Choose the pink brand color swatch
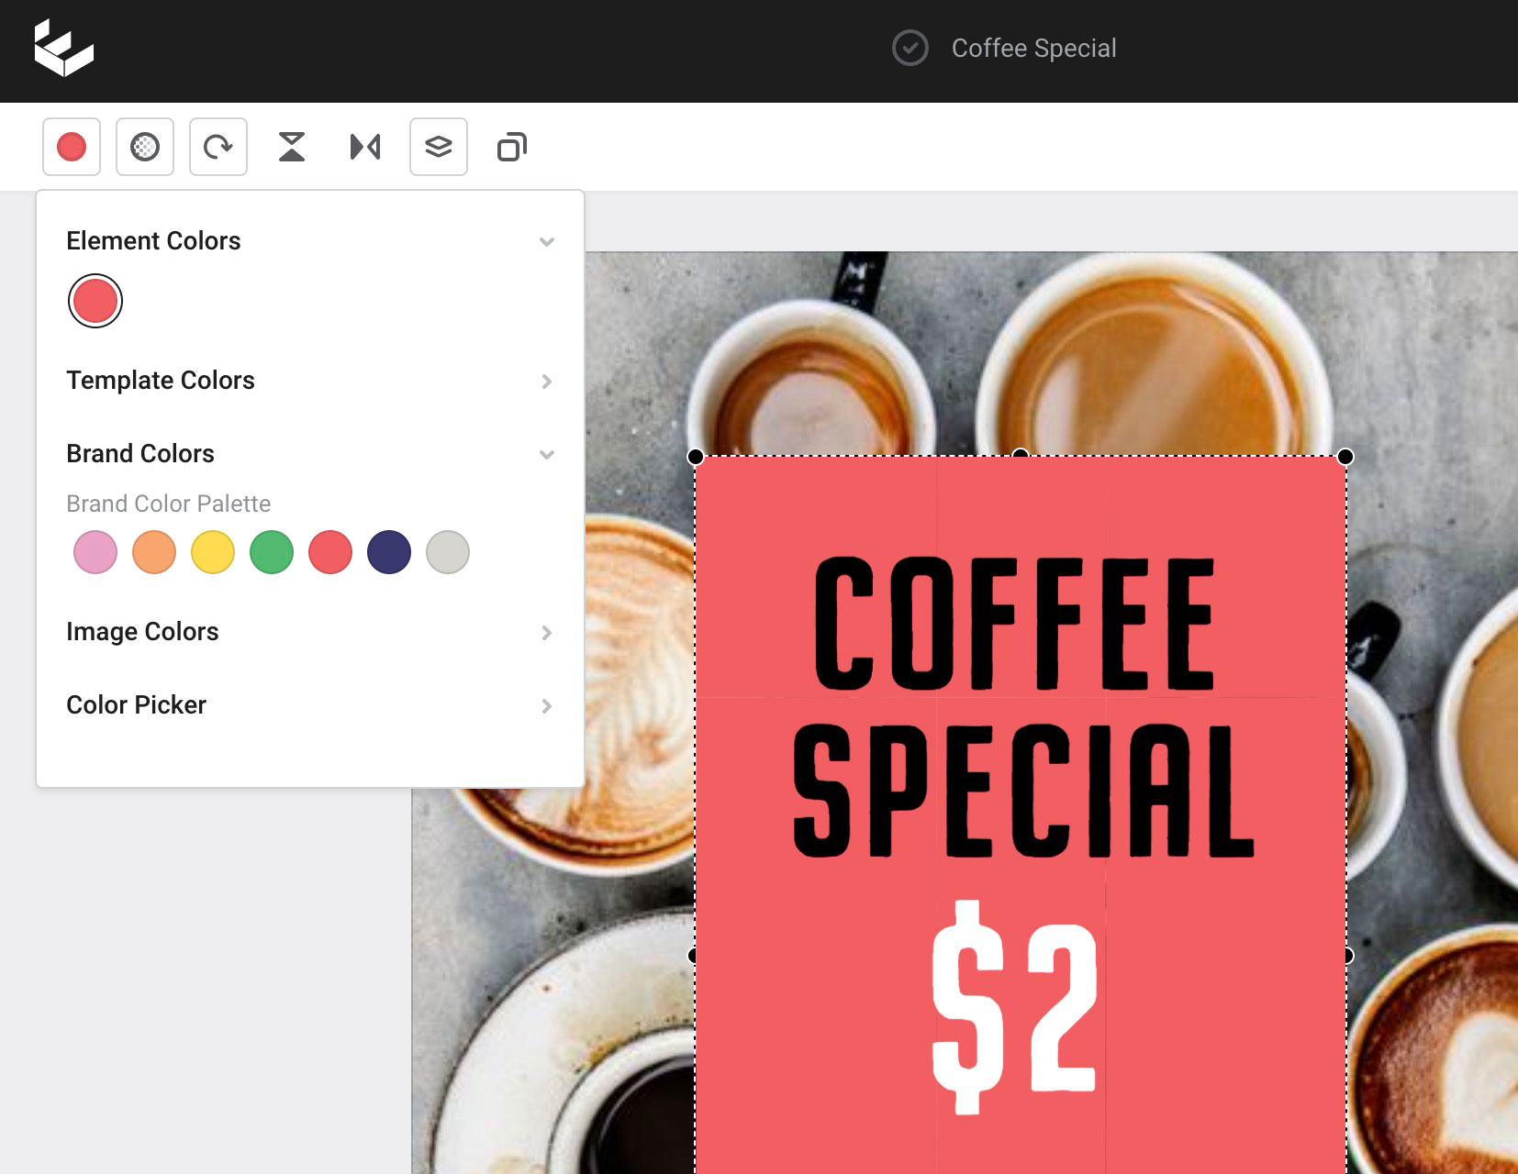1518x1174 pixels. [x=95, y=552]
